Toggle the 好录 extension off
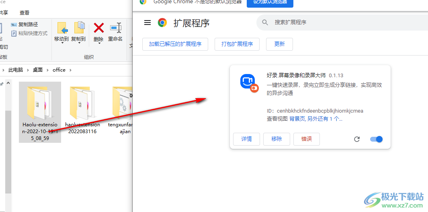This screenshot has height=212, width=428. [x=377, y=139]
